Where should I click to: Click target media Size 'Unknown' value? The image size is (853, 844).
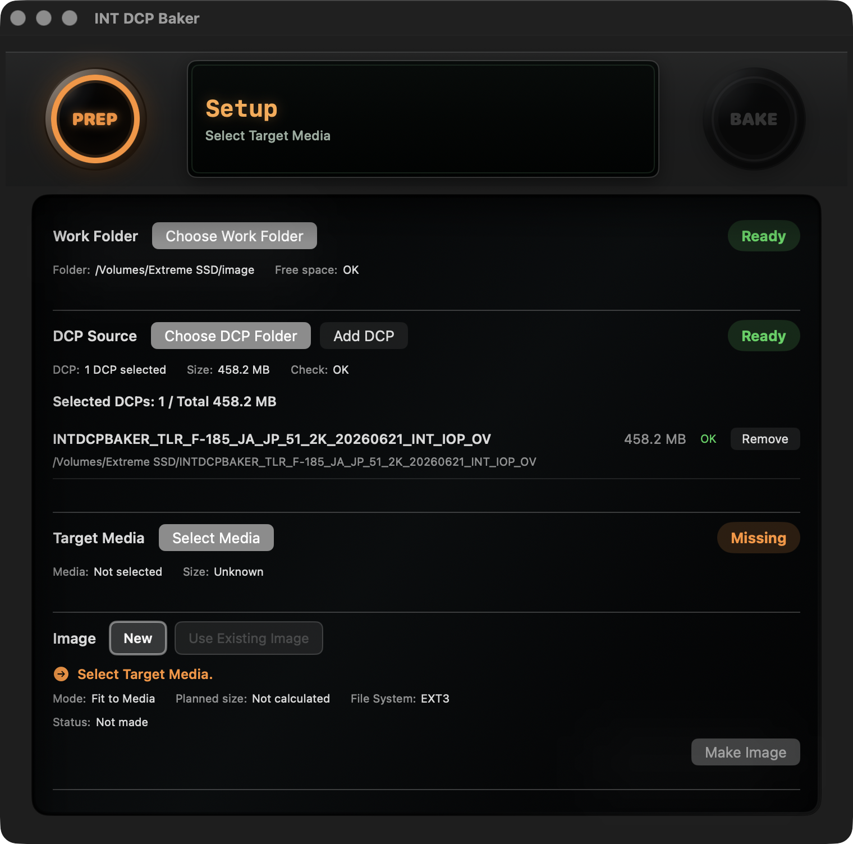point(239,572)
